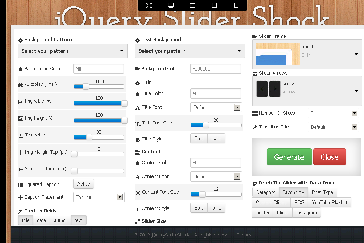Toggle the date caption field
364x243 pixels.
pyautogui.click(x=41, y=220)
